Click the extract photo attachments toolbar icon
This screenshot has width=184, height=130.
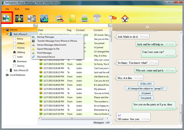tap(59, 18)
